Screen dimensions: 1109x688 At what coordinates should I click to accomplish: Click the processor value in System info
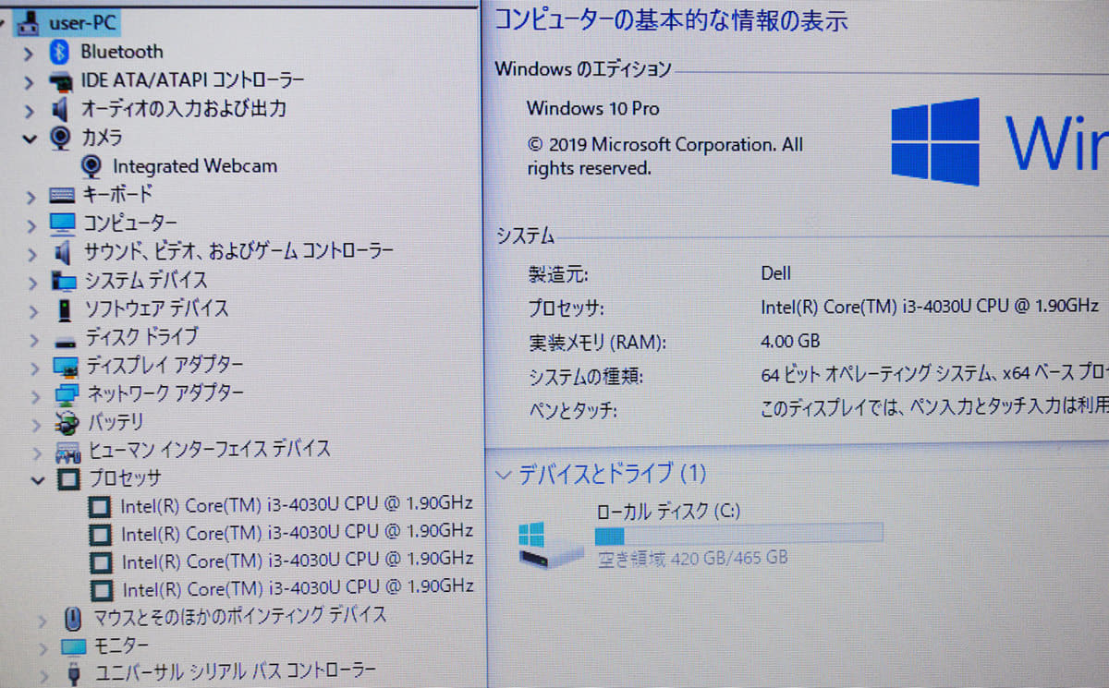[x=930, y=306]
